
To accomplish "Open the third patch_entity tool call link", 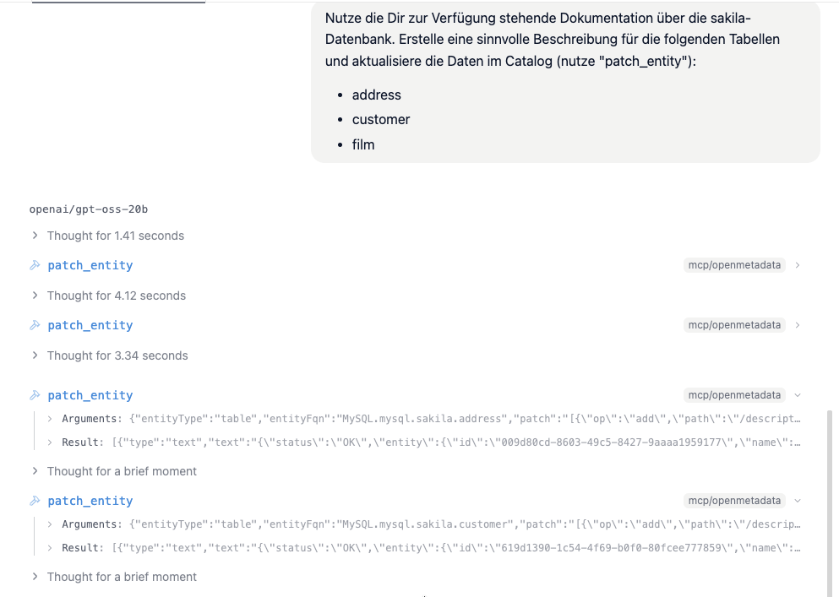I will click(x=90, y=395).
